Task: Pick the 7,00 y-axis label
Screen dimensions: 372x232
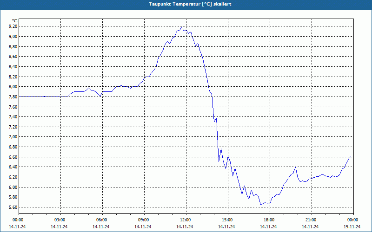Action: pyautogui.click(x=13, y=137)
